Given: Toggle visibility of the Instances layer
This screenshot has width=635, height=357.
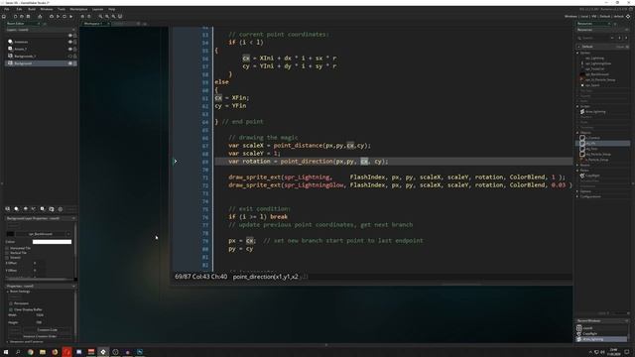Looking at the screenshot, I should pos(70,42).
